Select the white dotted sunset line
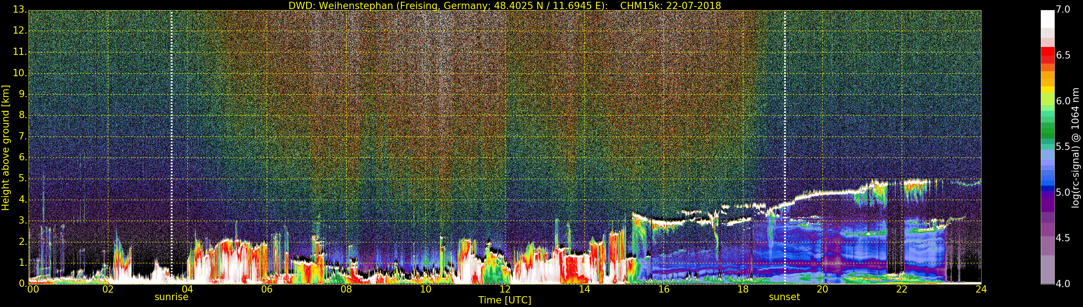Screen dimensions: 1083x307 click(x=784, y=147)
